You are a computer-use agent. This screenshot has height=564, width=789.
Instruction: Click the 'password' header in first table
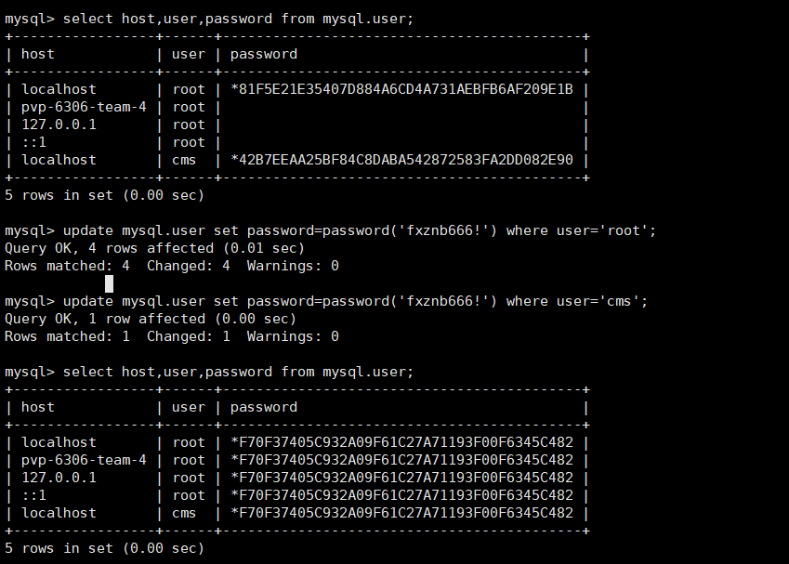[x=264, y=54]
